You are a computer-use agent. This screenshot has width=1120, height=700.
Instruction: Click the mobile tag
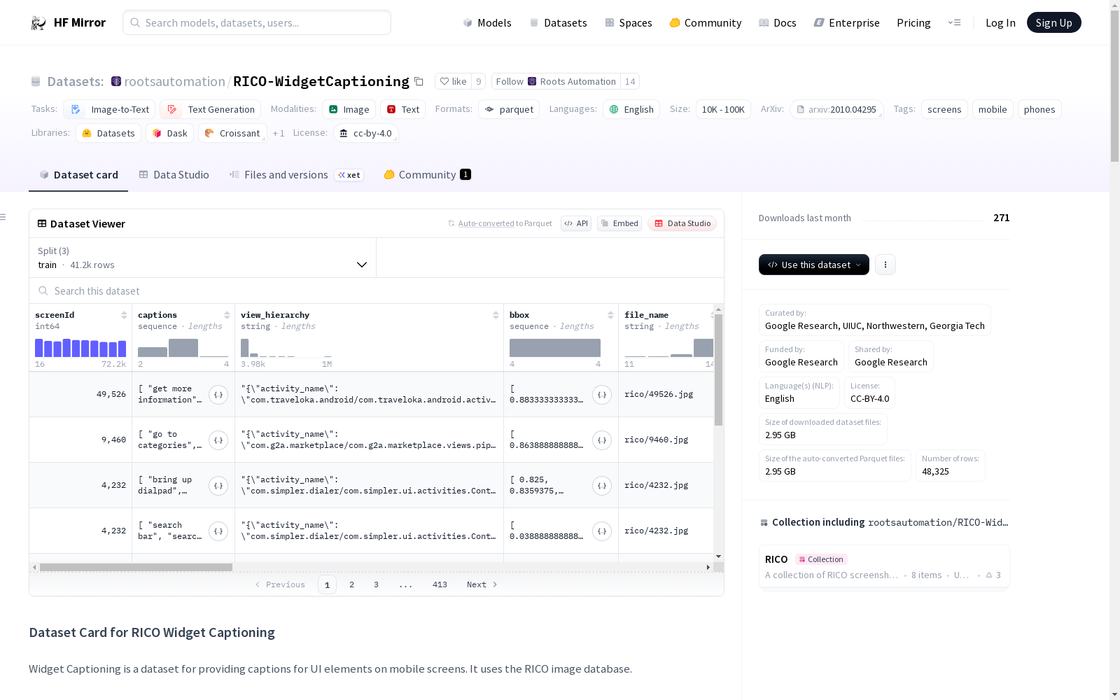tap(993, 109)
